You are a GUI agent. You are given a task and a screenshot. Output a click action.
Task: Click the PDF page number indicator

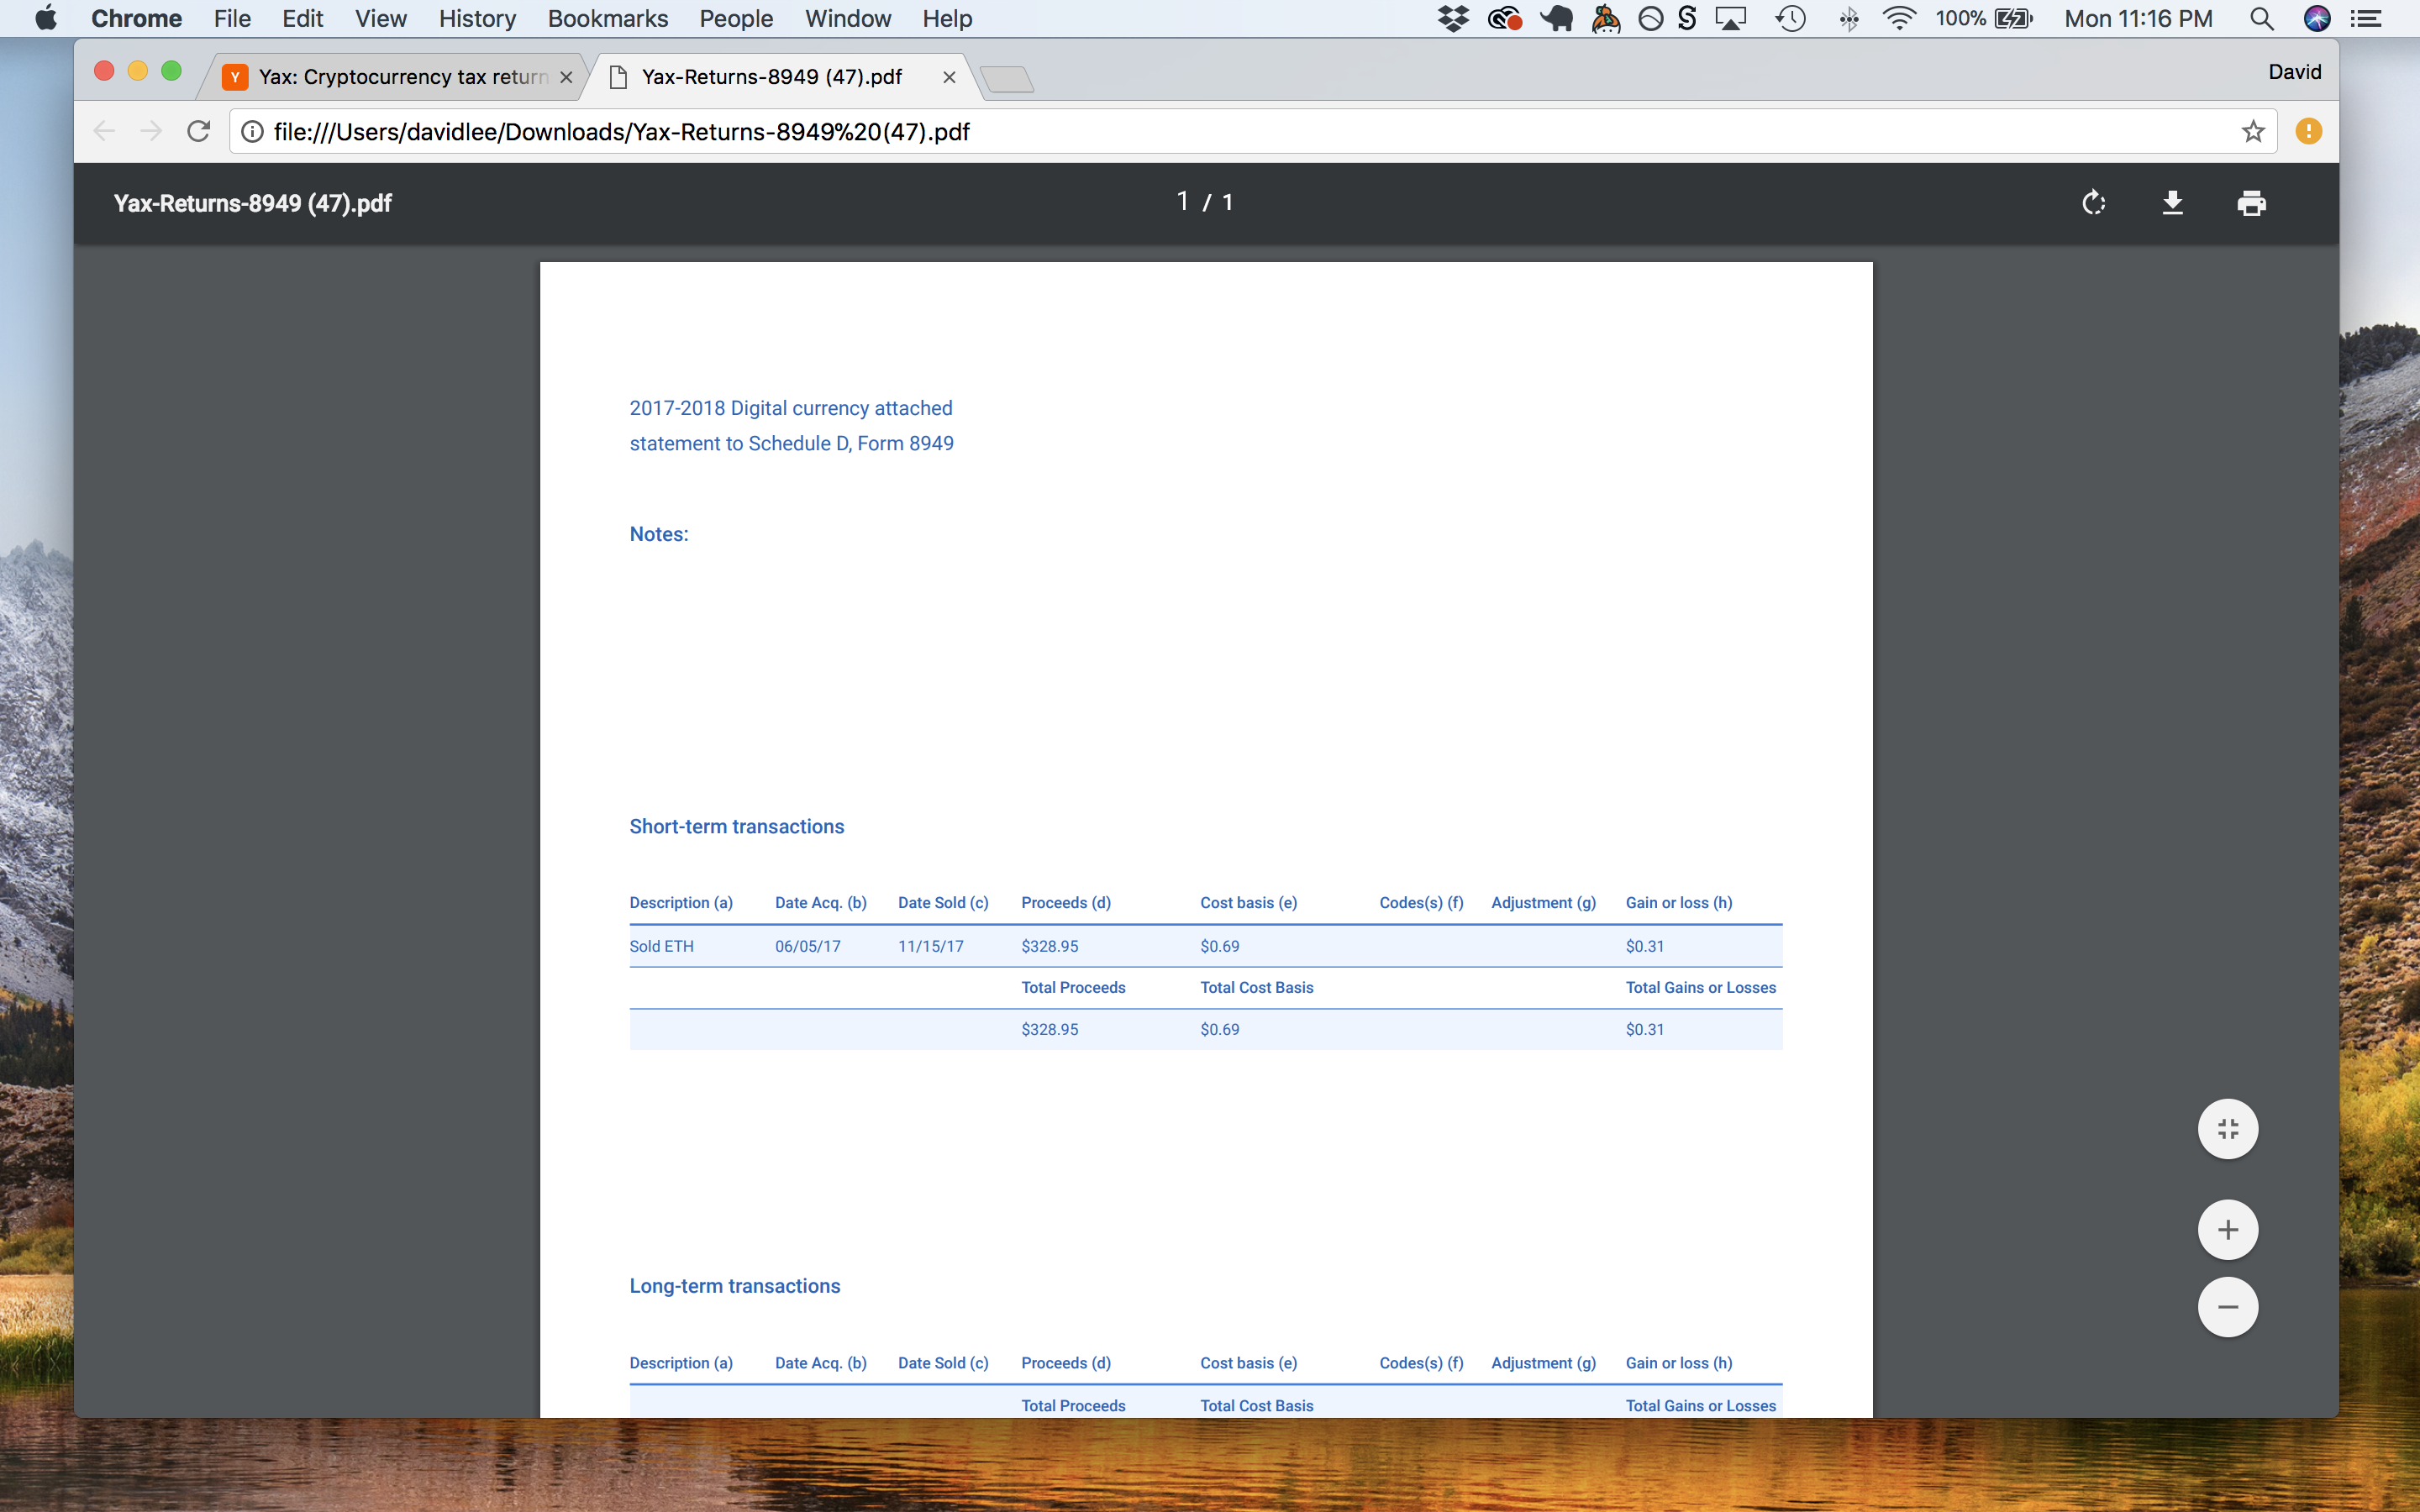pyautogui.click(x=1183, y=202)
